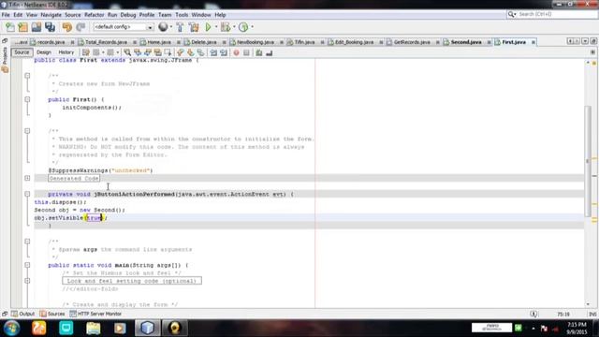The image size is (599, 337).
Task: Click the Save All toolbar icon
Action: tap(50, 27)
